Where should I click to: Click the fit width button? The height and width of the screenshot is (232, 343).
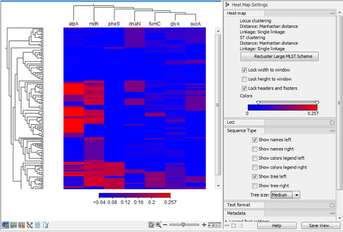211,225
